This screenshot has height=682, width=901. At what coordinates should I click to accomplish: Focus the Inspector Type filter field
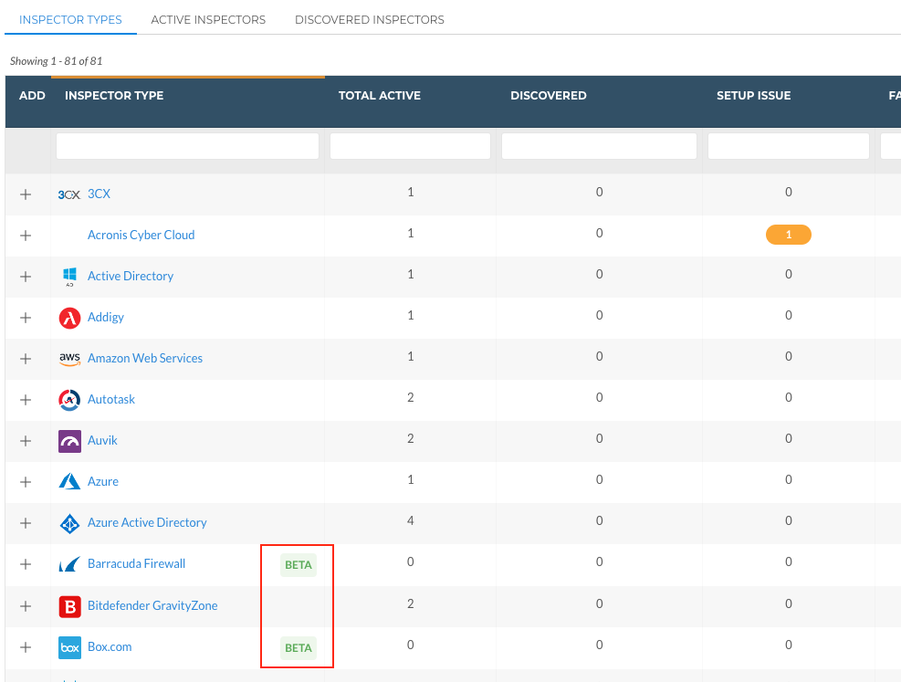[187, 146]
